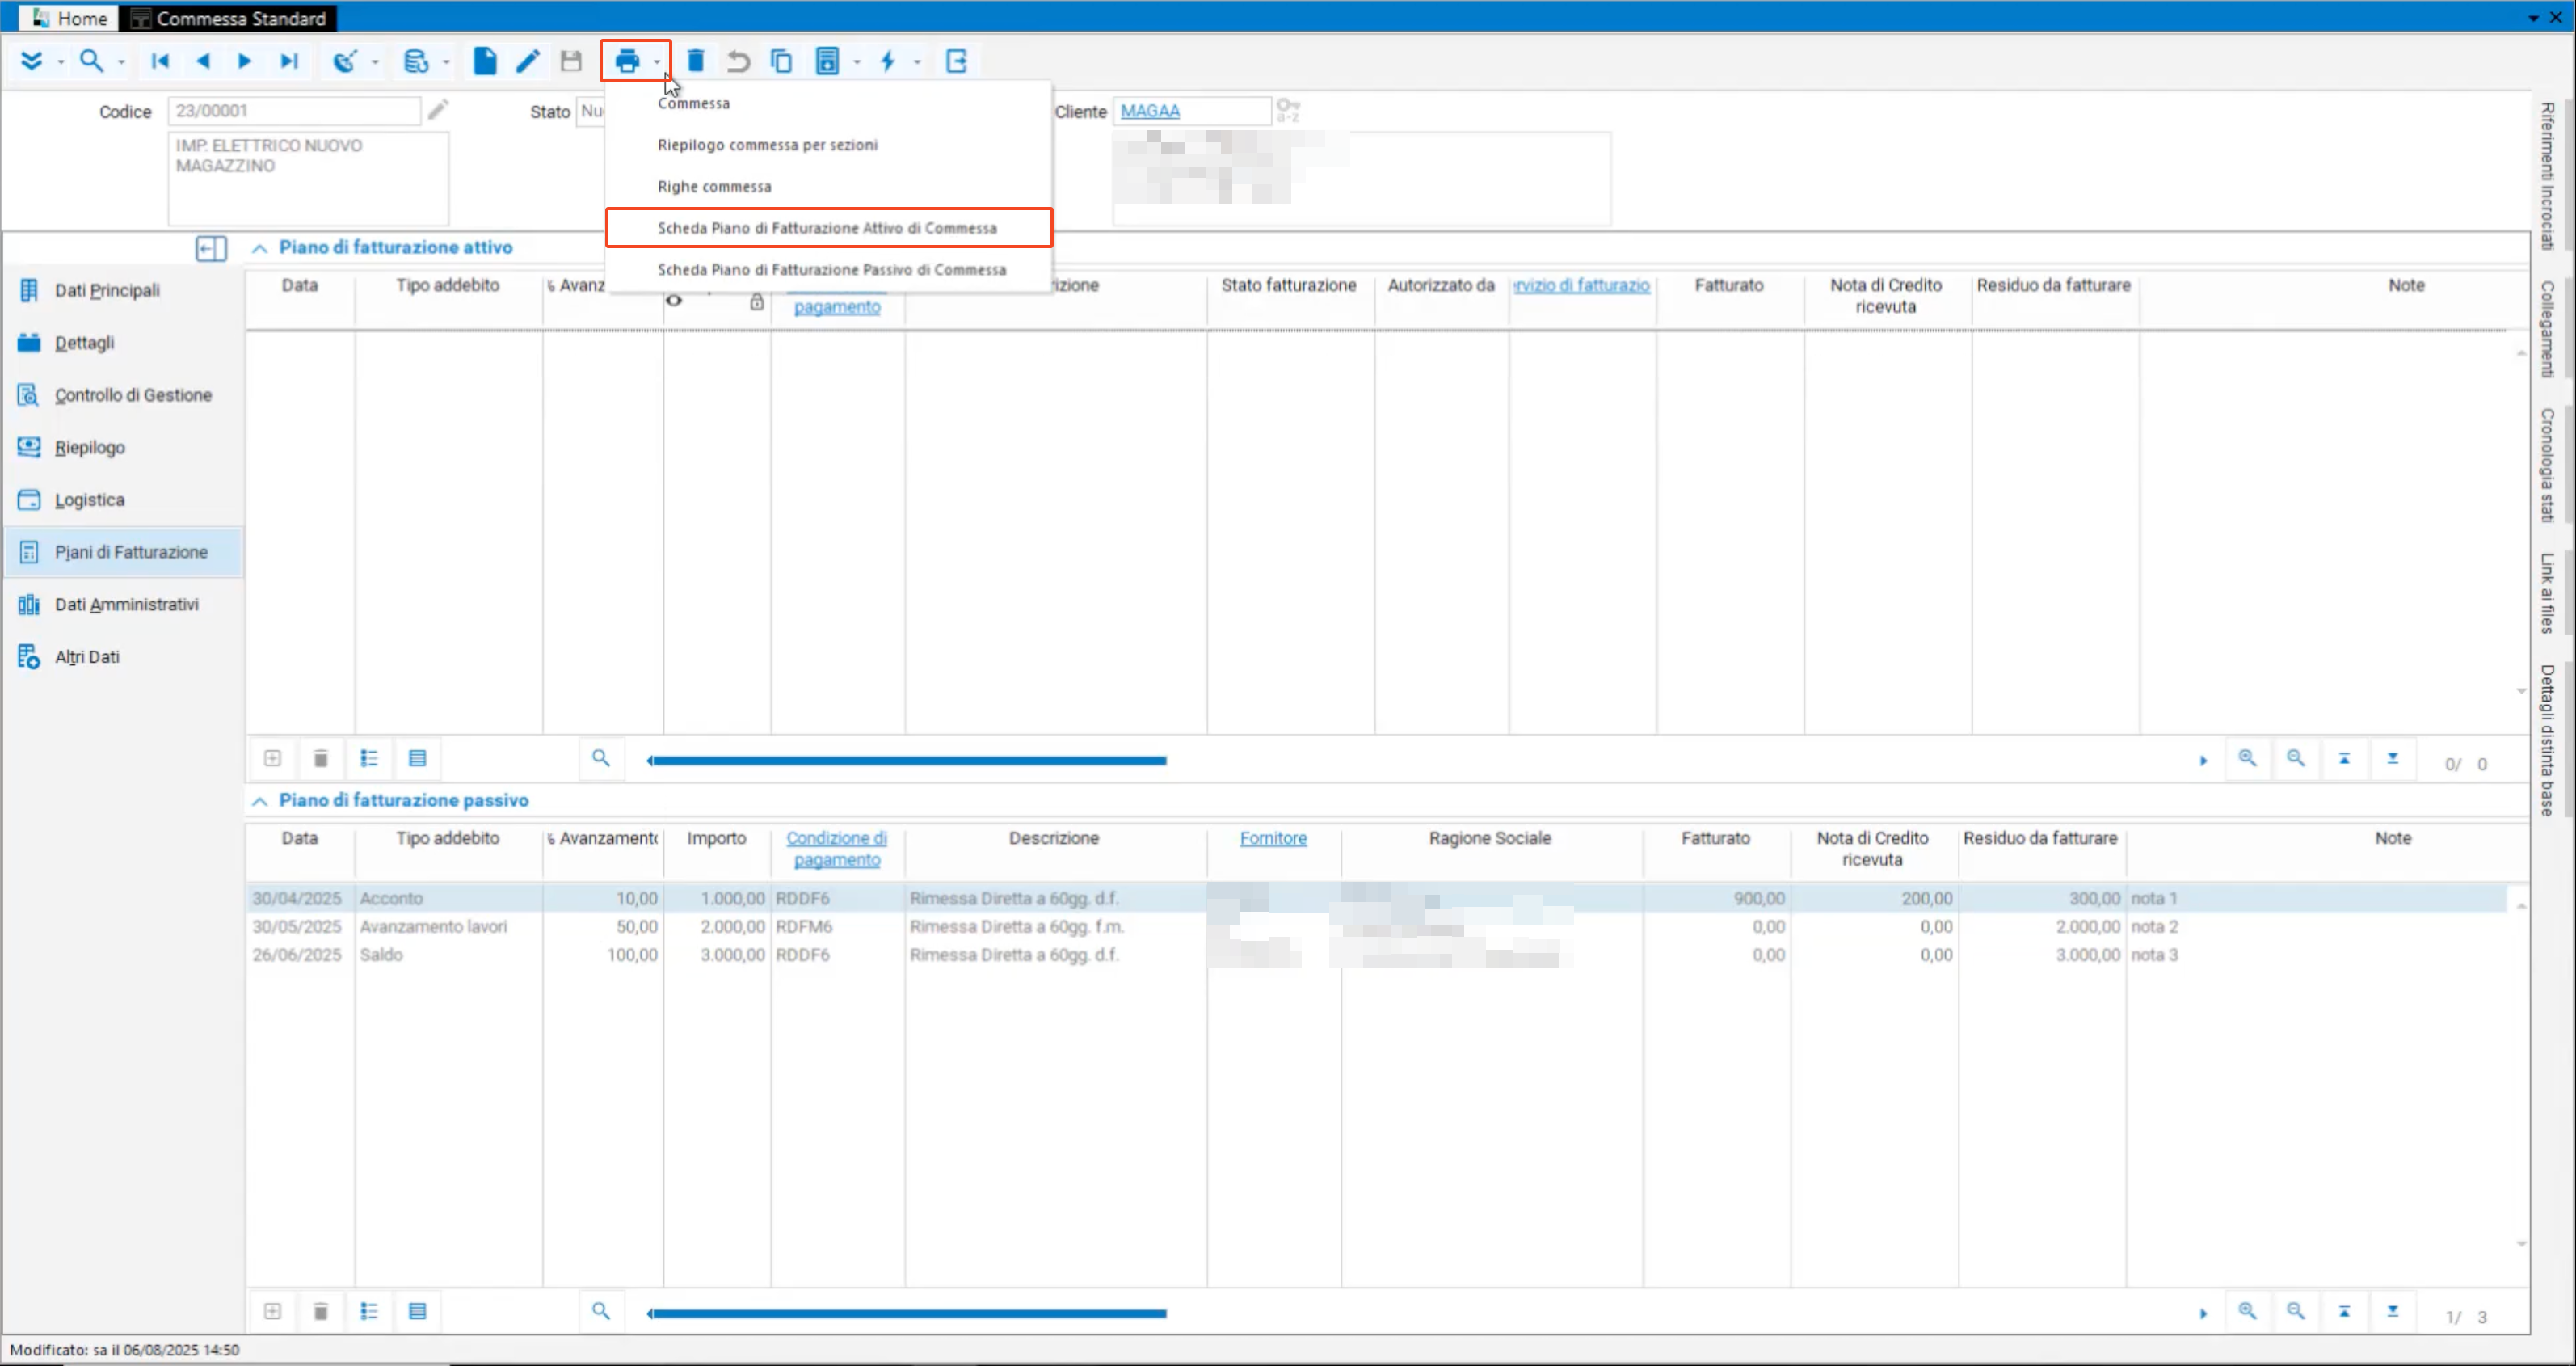Go to the next record
The height and width of the screenshot is (1366, 2576).
coord(245,61)
